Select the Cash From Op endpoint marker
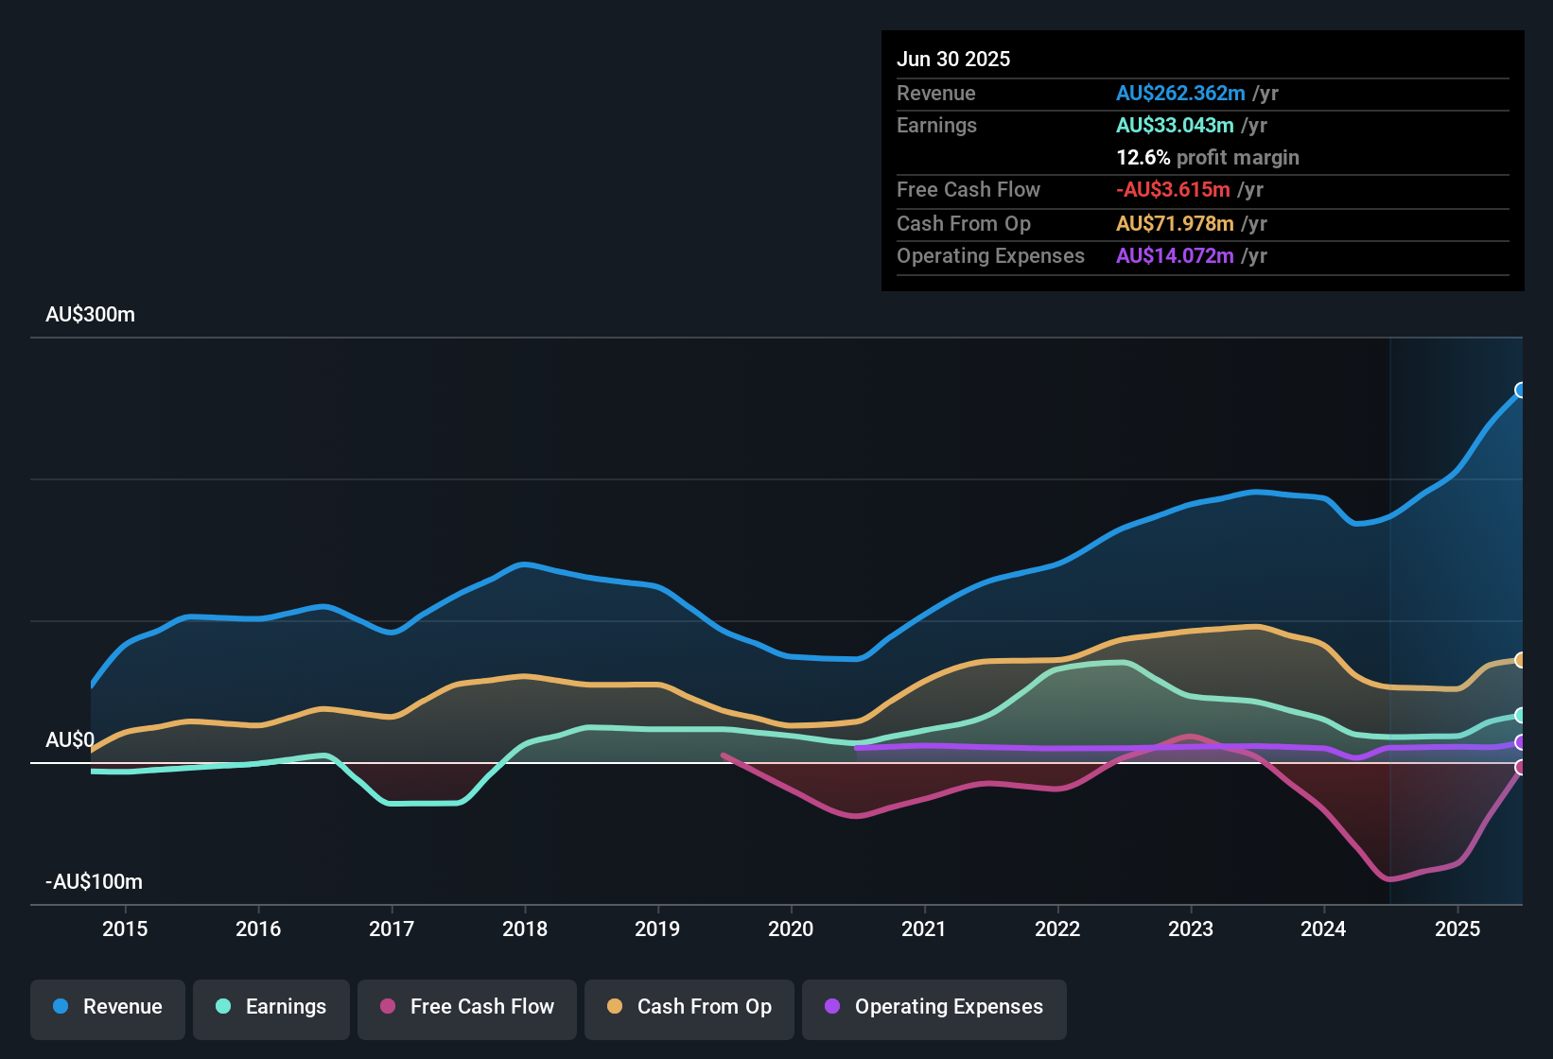 coord(1521,660)
